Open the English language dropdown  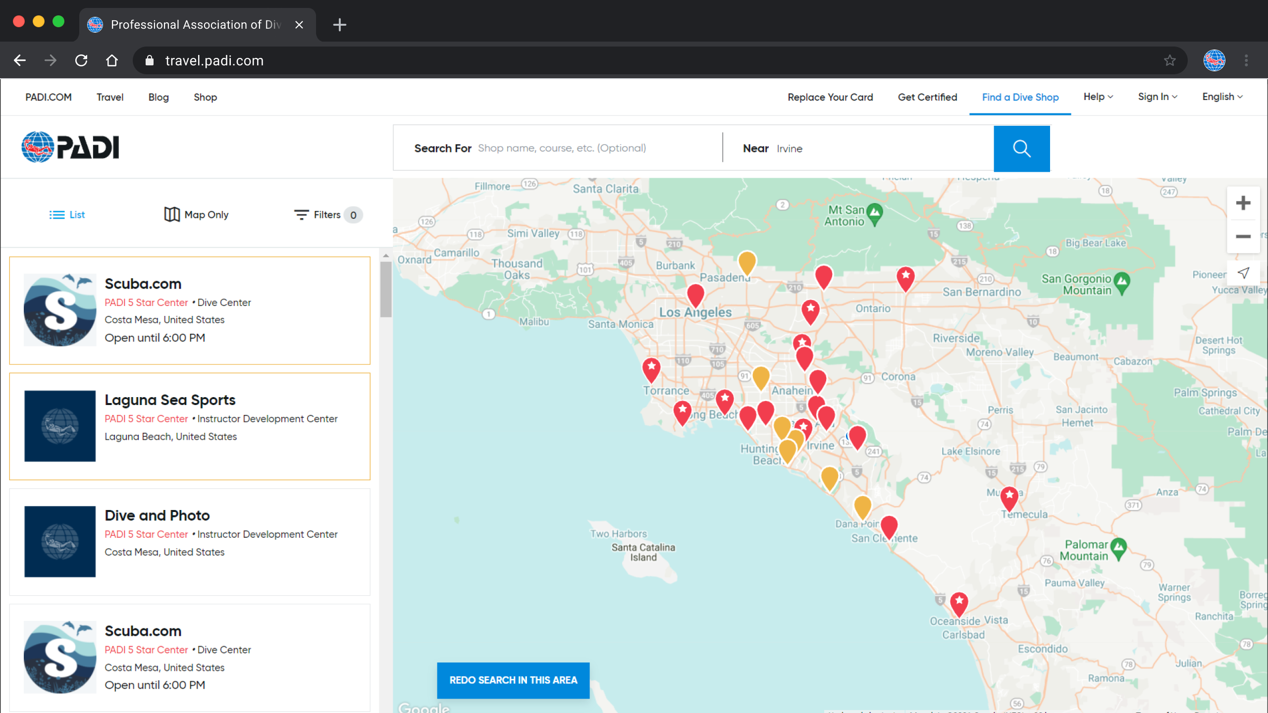click(1222, 97)
